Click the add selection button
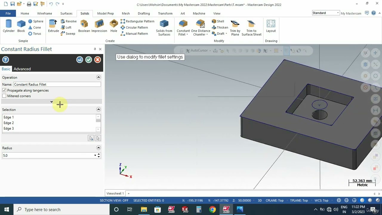This screenshot has height=215, width=382. coord(91,138)
